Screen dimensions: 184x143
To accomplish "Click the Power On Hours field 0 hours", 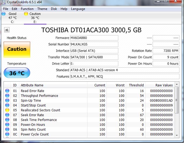I will pyautogui.click(x=166, y=64).
